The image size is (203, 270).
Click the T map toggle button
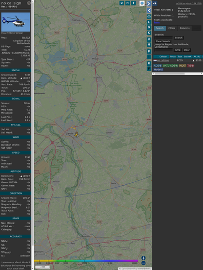click(133, 3)
